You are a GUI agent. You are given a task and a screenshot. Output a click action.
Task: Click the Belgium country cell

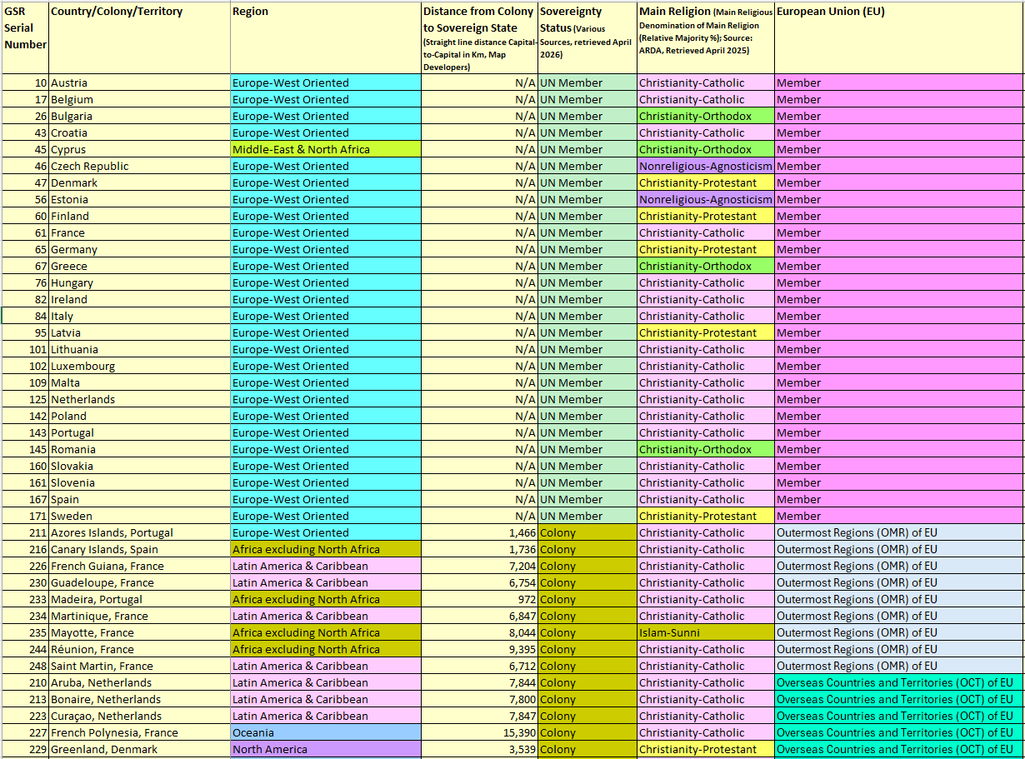click(x=139, y=99)
